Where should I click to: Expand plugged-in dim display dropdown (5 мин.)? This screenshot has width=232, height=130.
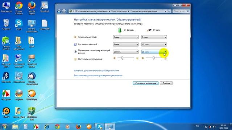pos(154,37)
